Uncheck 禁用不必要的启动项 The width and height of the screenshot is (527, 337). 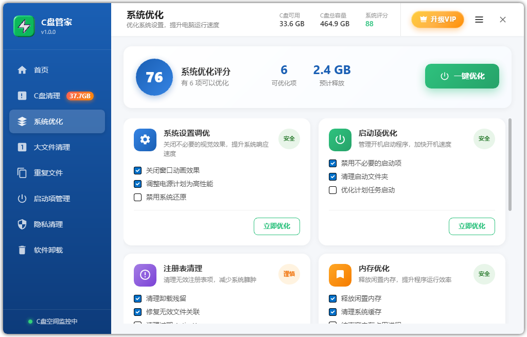click(333, 163)
